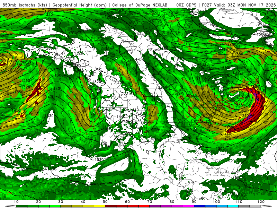277x208 pixels.
Task: Click the 'F027 Valid: 03Z MON NOV 17 2025' timestamp
Action: coord(239,5)
